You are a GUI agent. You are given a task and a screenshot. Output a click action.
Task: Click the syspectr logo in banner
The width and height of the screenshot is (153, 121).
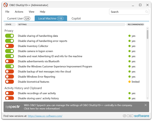coord(13,107)
